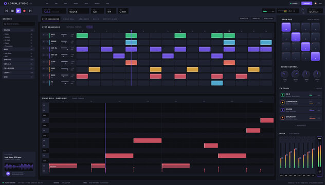
Task: Skip to the start with the rewind transport button
Action: click(6, 11)
